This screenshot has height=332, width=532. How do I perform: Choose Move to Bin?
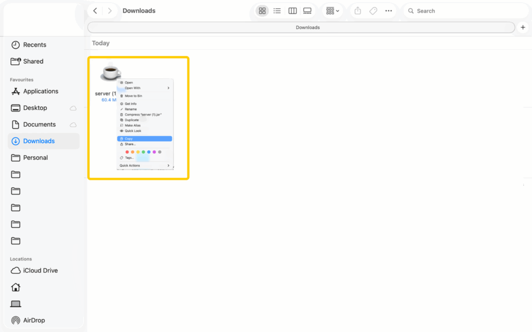point(144,96)
